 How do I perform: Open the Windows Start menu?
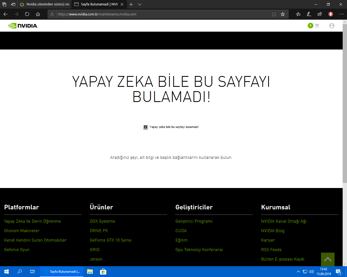point(7,272)
